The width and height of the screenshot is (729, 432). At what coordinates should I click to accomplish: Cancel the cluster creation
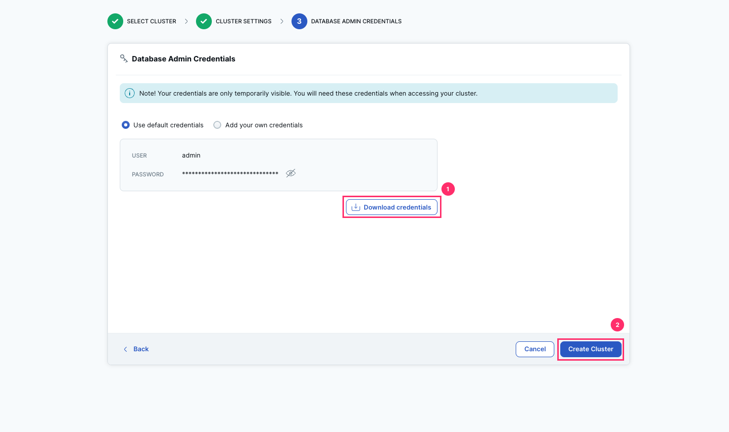[x=535, y=349]
